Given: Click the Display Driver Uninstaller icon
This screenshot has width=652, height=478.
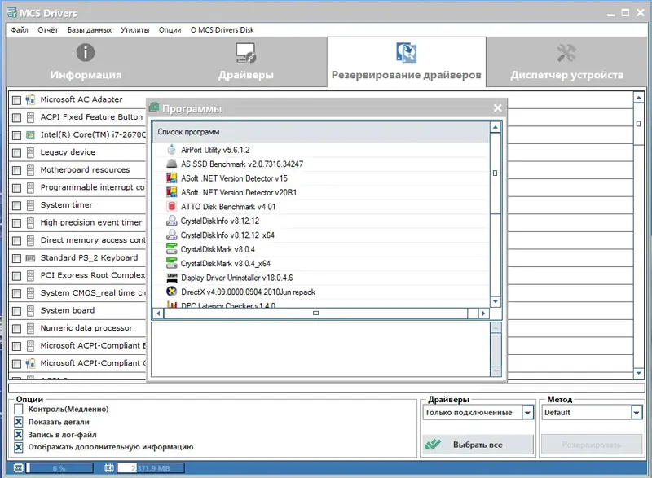Looking at the screenshot, I should [171, 278].
